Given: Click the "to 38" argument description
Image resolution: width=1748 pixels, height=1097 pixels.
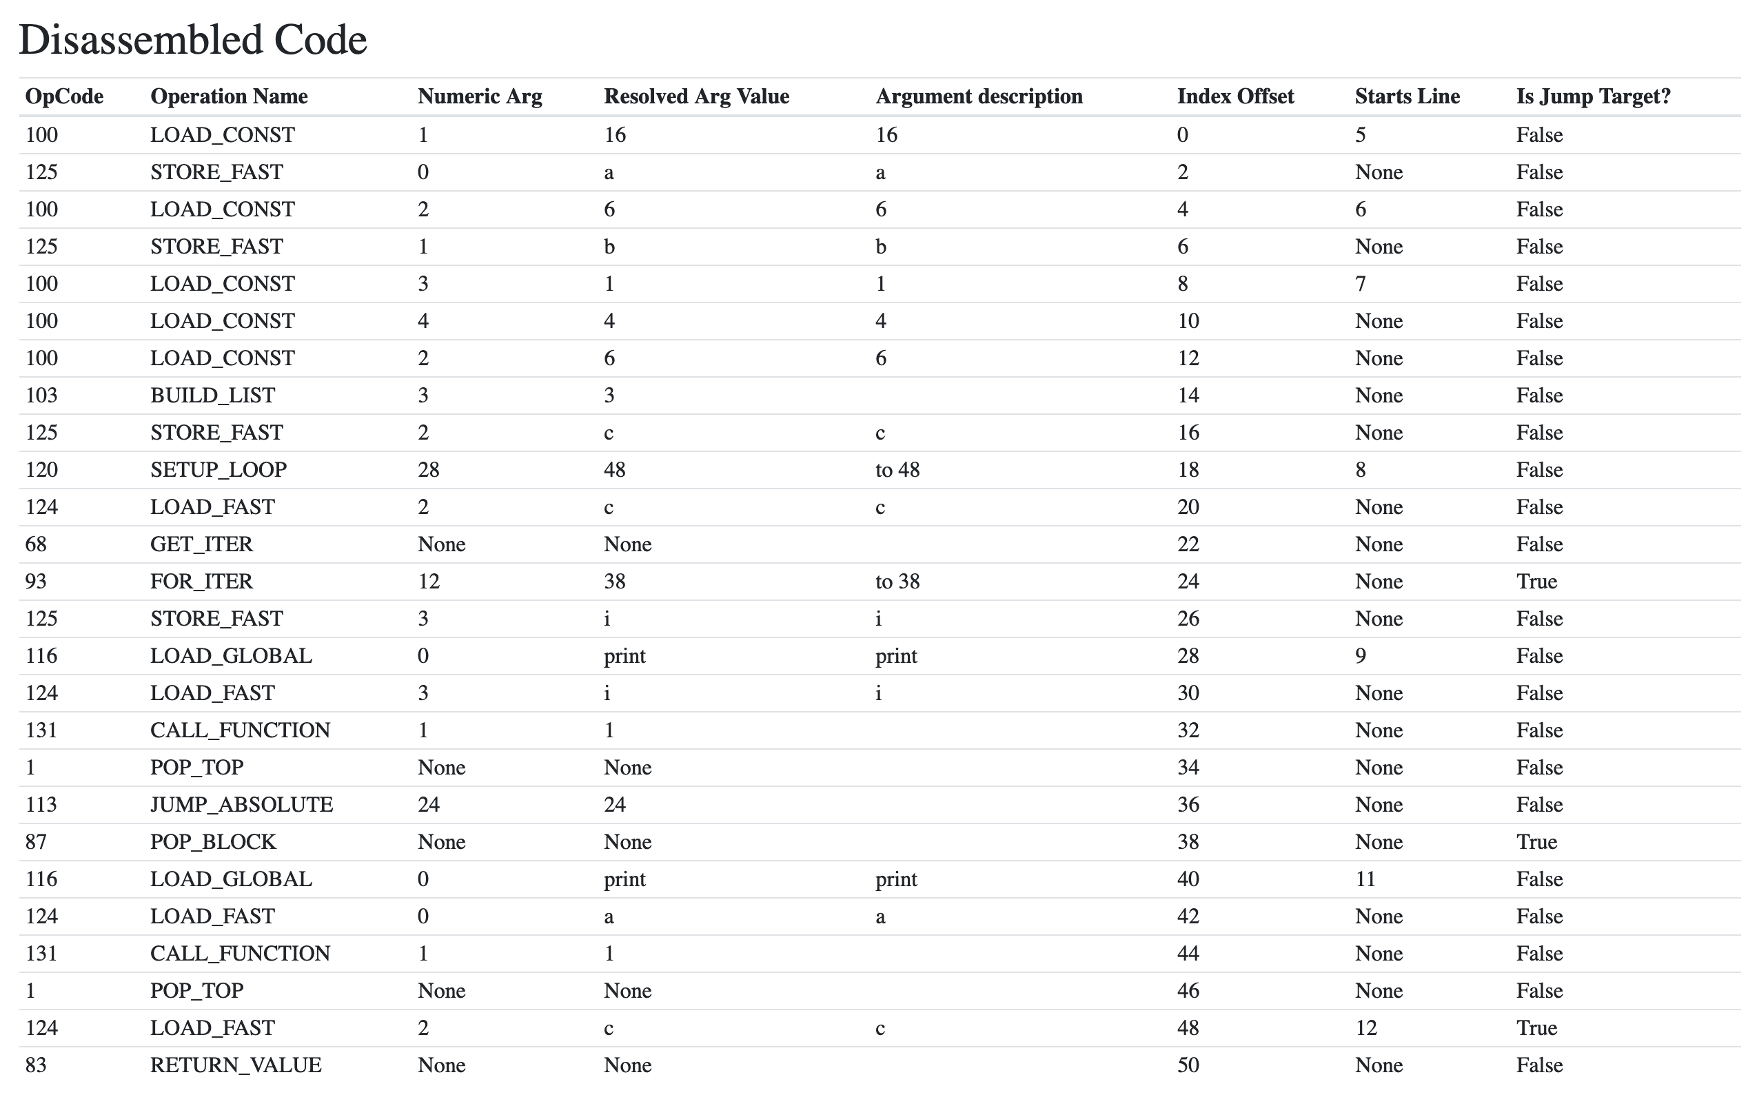Looking at the screenshot, I should (x=897, y=582).
